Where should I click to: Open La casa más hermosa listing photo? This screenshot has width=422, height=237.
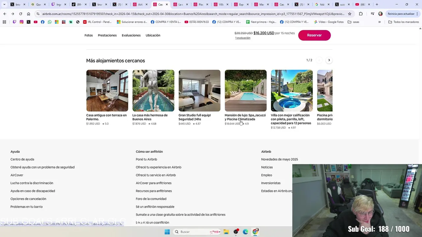153,91
